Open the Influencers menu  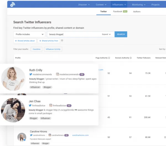119,4
